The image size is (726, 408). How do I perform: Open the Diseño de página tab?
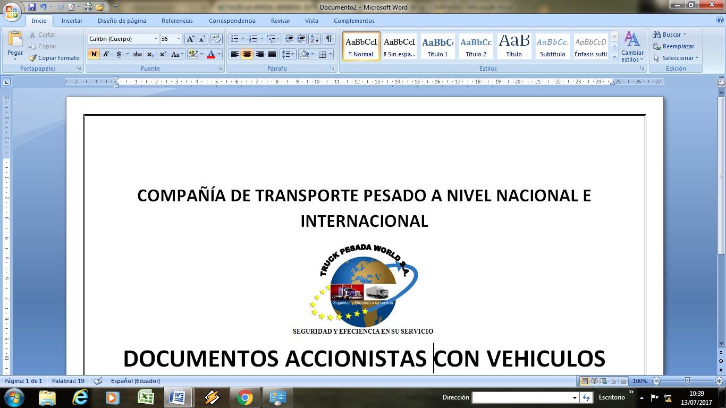click(122, 21)
